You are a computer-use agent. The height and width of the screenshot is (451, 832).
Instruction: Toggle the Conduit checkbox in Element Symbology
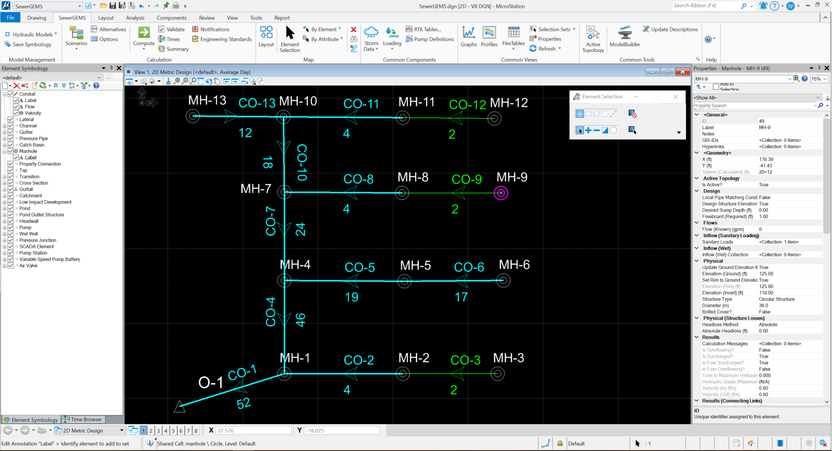pos(11,94)
